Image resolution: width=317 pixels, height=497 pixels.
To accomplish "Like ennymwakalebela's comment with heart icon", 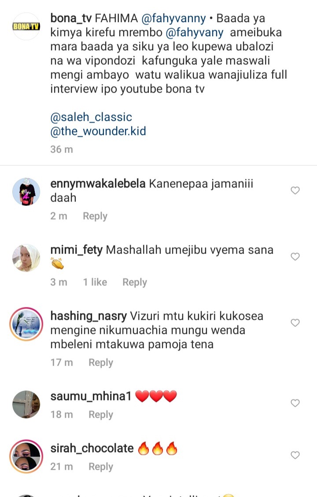I will pyautogui.click(x=295, y=190).
